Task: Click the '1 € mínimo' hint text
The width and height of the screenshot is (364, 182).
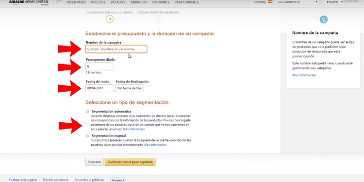Action: pos(94,73)
